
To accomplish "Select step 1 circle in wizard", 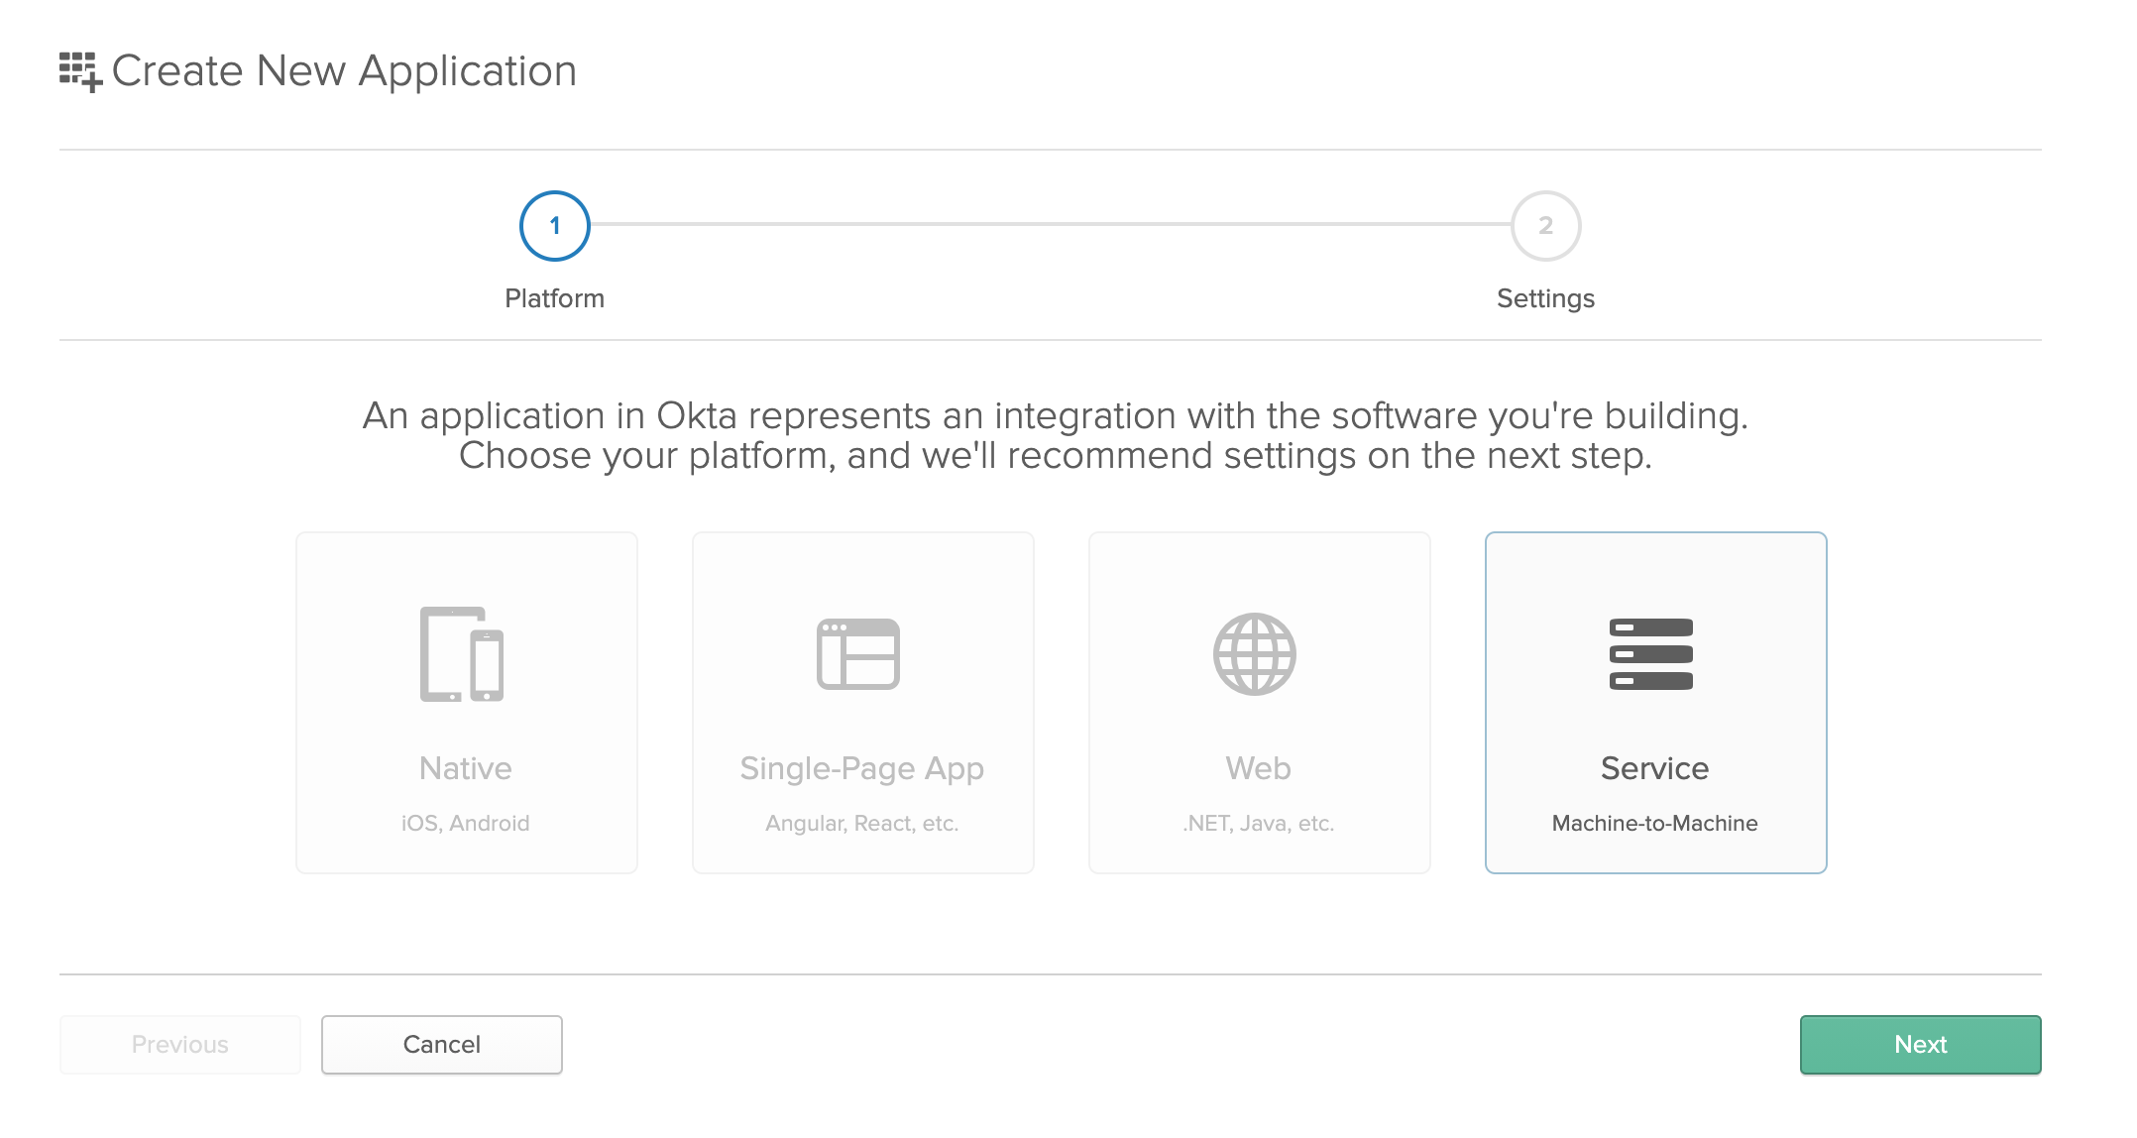I will point(555,226).
